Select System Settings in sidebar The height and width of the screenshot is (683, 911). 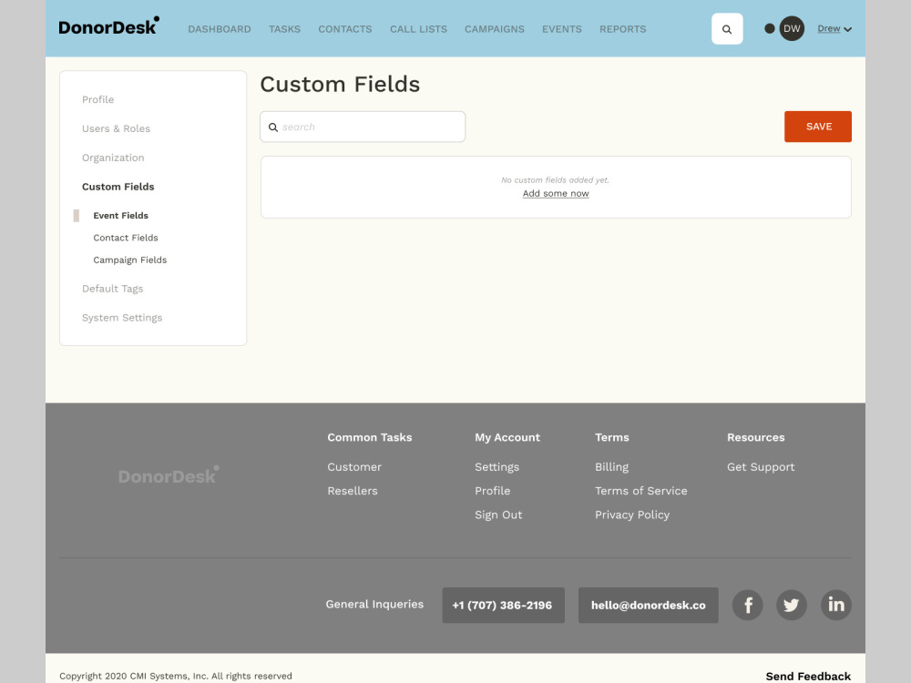click(122, 318)
